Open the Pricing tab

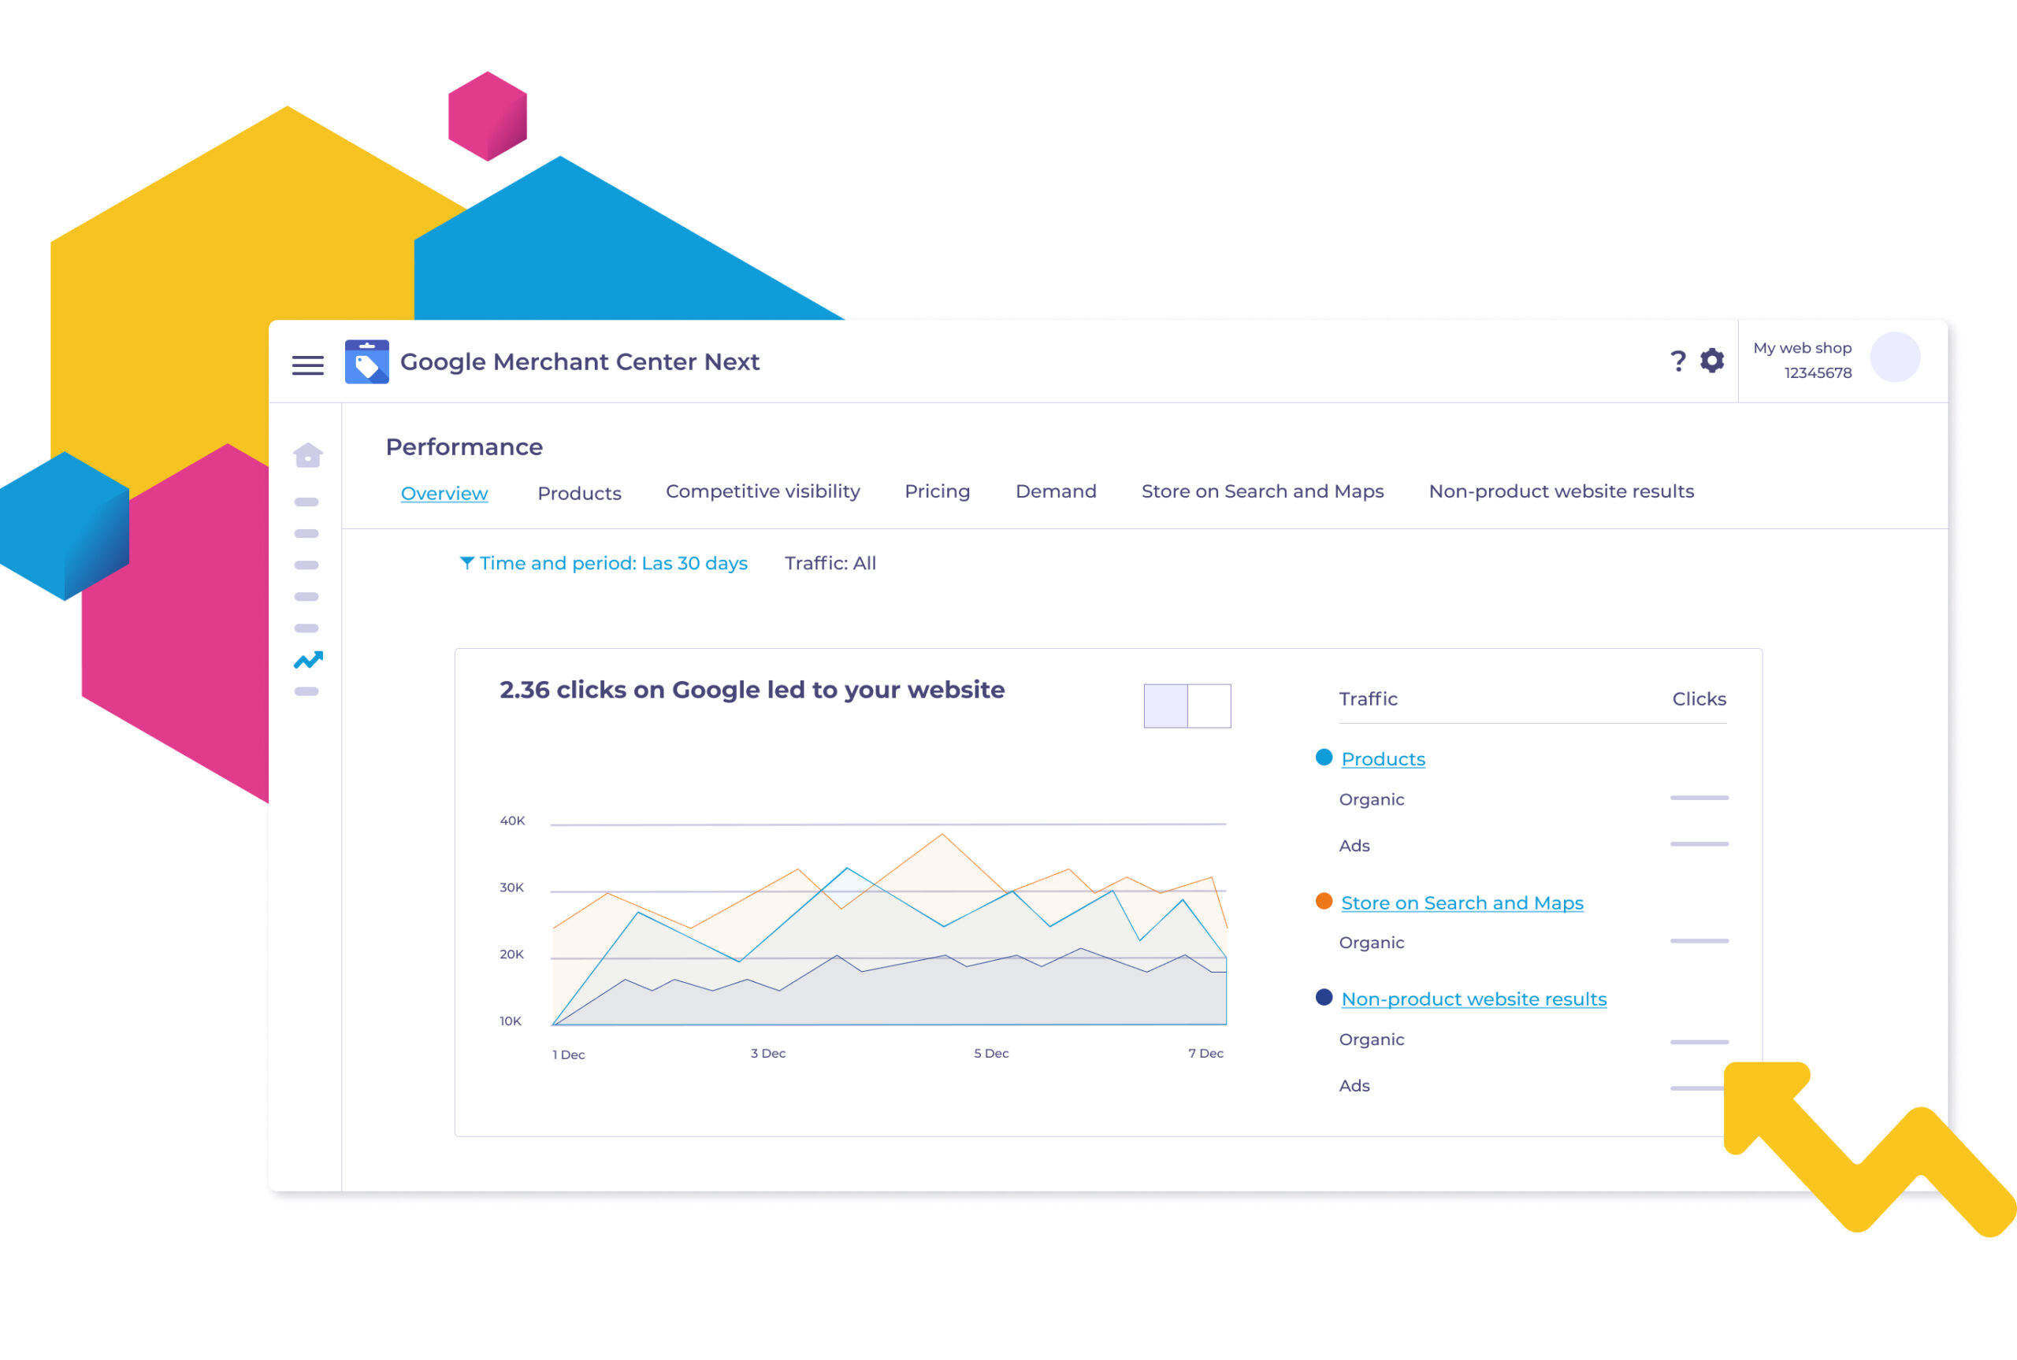(x=937, y=491)
